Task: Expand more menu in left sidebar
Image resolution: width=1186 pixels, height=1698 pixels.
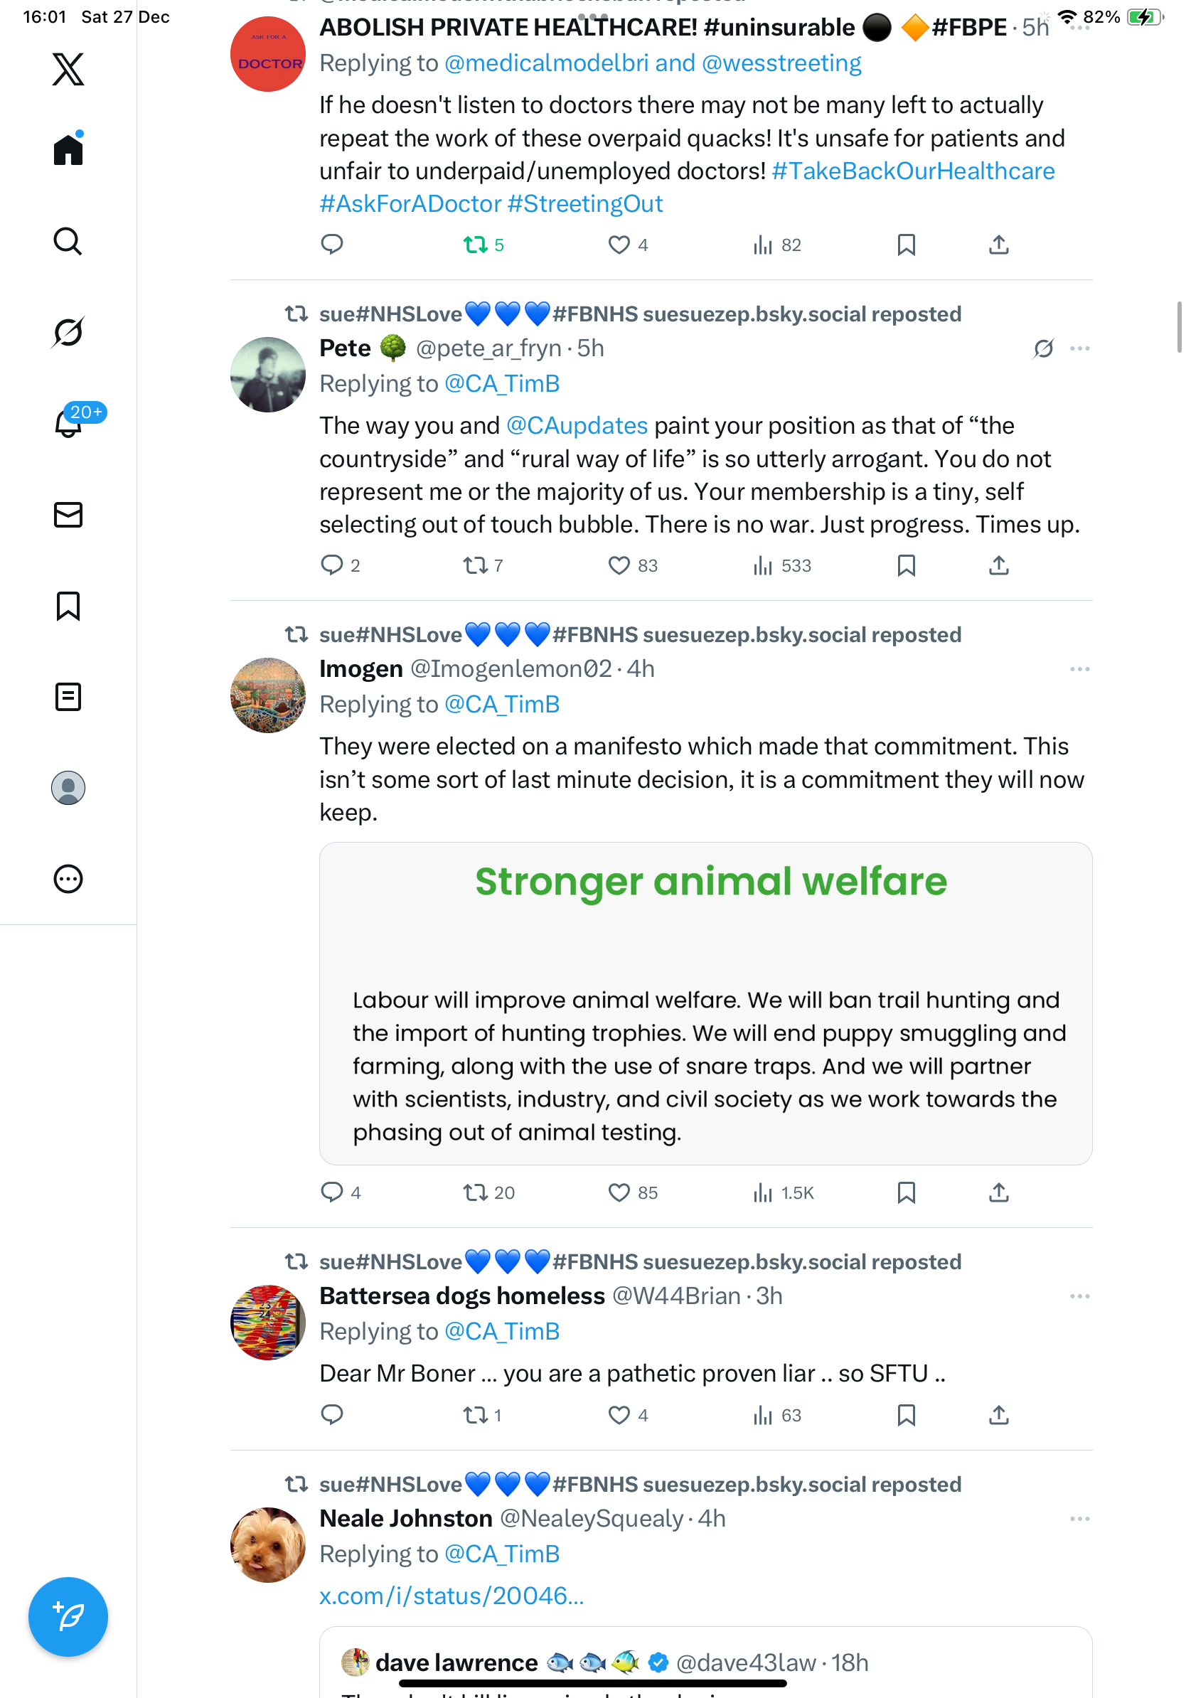Action: point(68,880)
